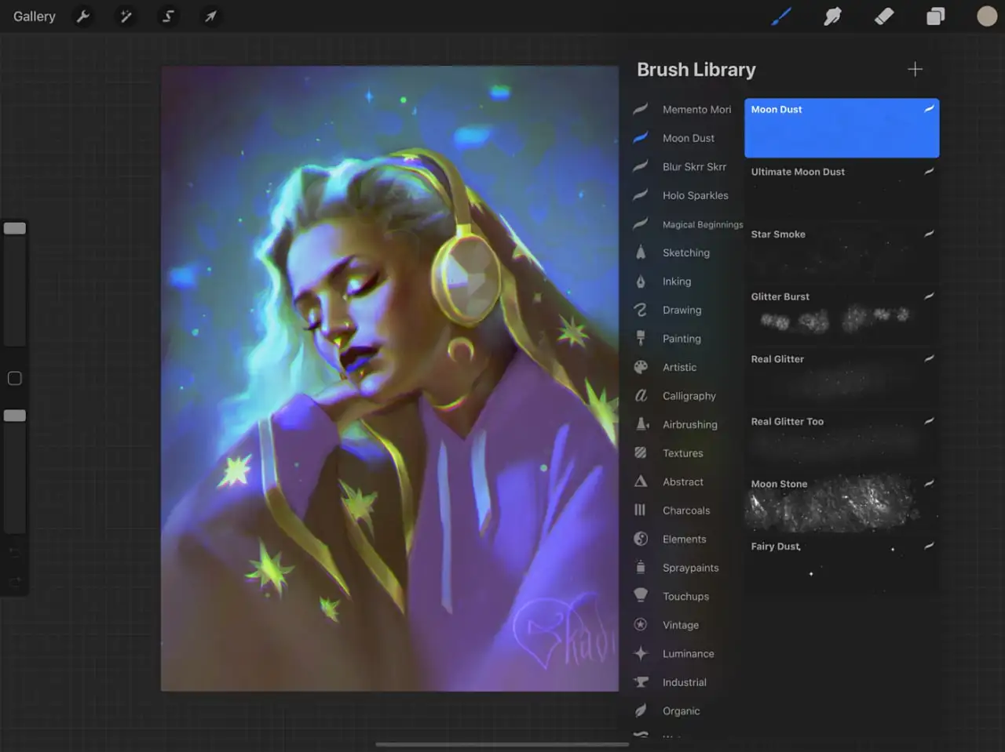Open the Actions wrench menu
This screenshot has height=752, width=1005.
[x=83, y=16]
